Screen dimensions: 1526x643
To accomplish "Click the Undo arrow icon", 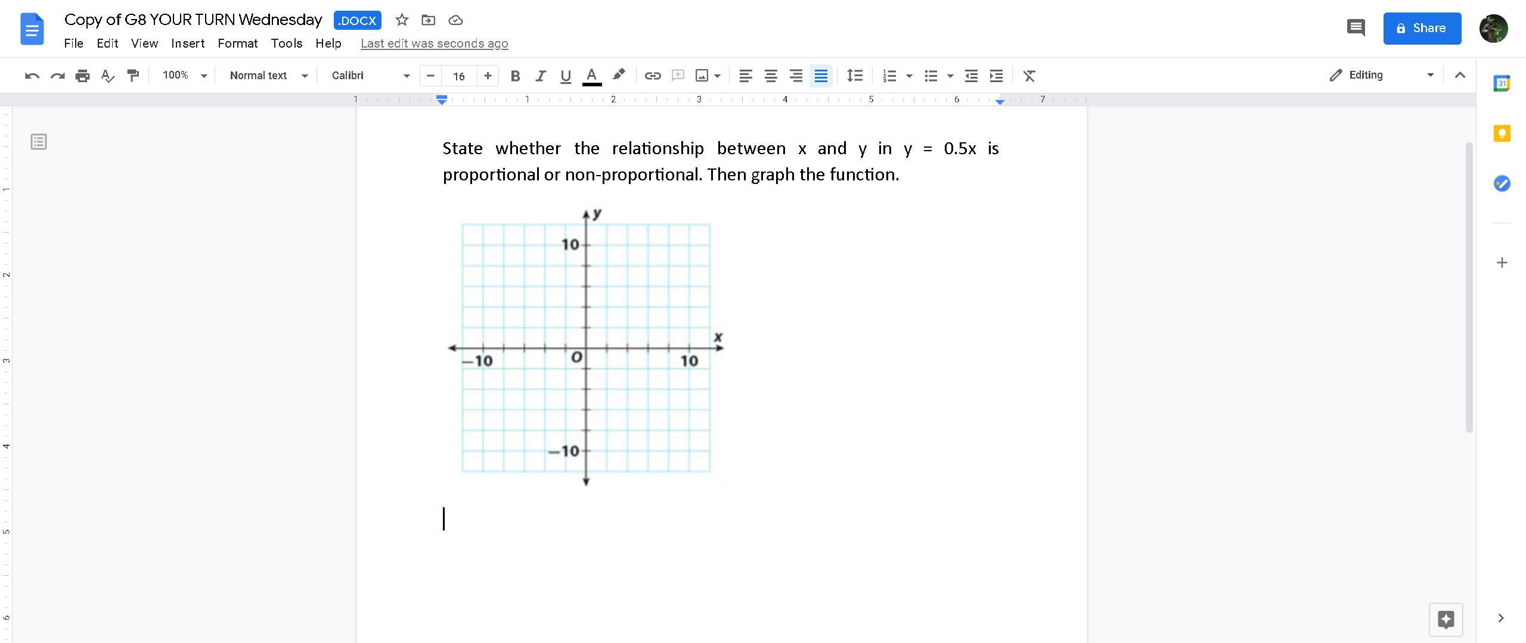I will point(32,76).
